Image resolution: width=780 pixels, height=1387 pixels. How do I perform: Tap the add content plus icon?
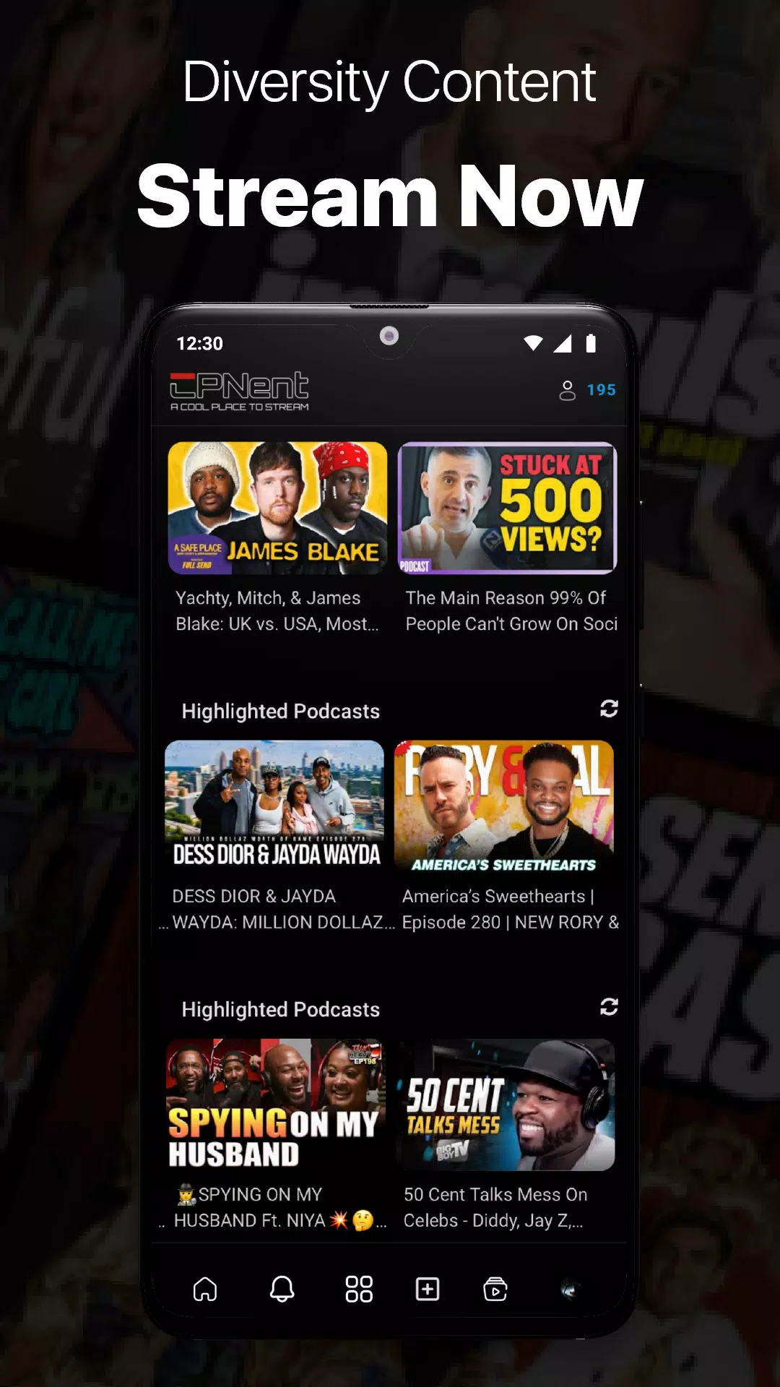pyautogui.click(x=428, y=1289)
